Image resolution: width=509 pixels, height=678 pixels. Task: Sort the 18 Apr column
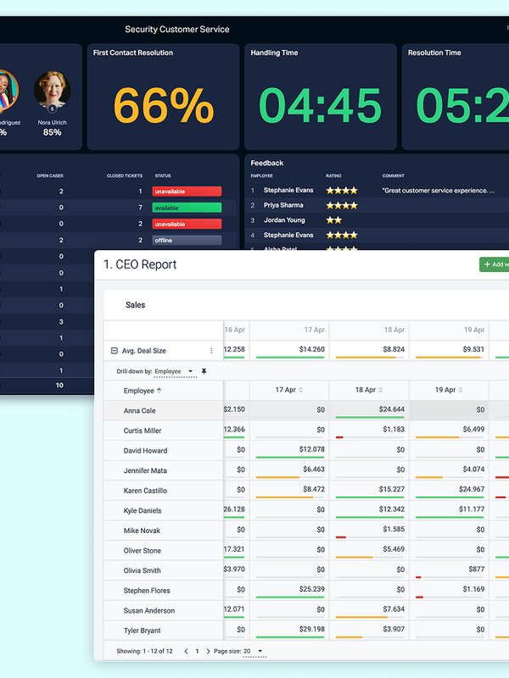pos(380,391)
